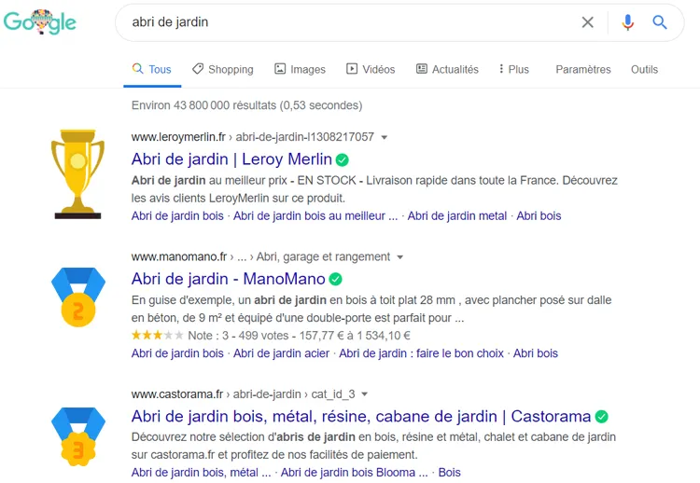The image size is (700, 483).
Task: Open ManoMano sitelink Abri de jardin bois
Action: (177, 353)
